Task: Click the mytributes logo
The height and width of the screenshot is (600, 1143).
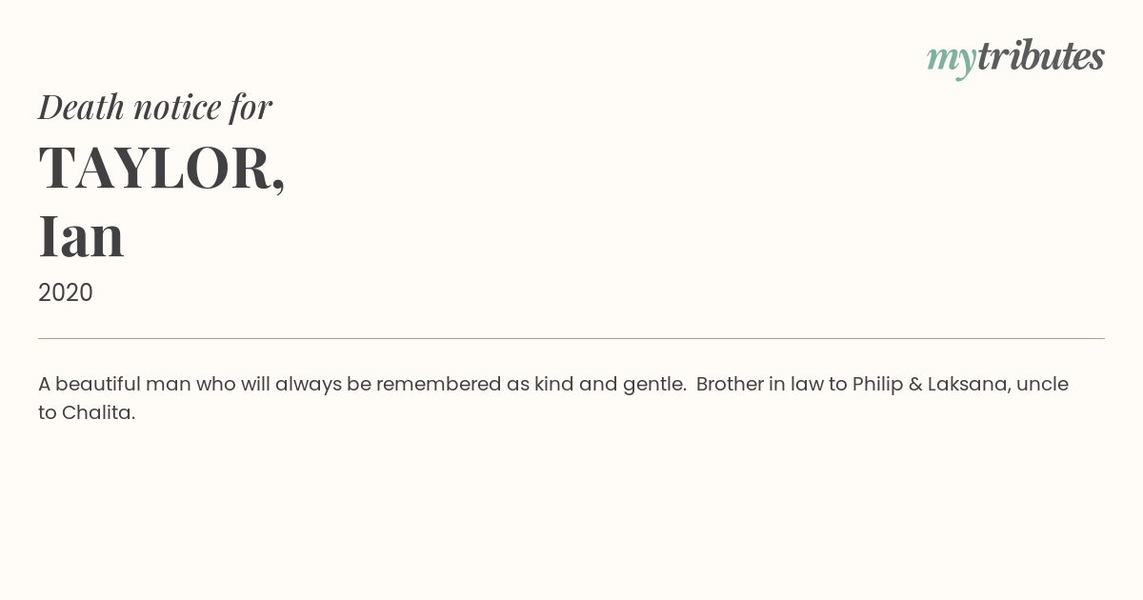Action: point(1015,58)
